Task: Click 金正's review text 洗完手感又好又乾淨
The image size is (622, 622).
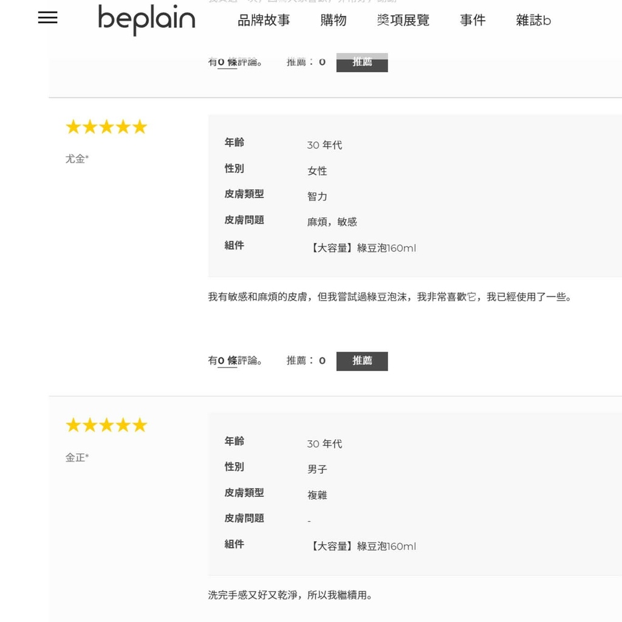Action: point(290,595)
